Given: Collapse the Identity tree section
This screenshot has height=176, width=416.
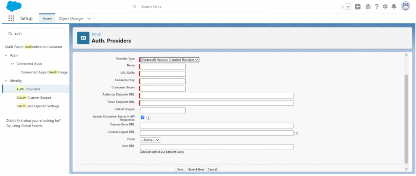Looking at the screenshot, I should [6, 81].
